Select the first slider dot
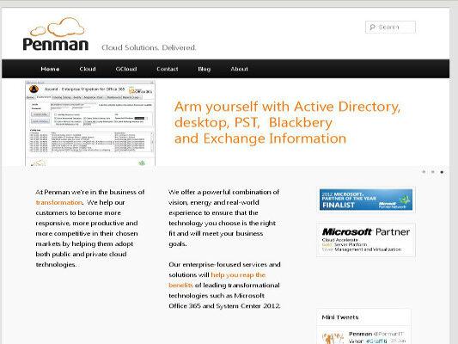Screen dimensions: 458x344 424,172
